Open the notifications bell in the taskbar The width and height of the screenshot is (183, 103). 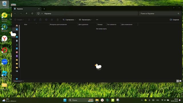pos(180,100)
